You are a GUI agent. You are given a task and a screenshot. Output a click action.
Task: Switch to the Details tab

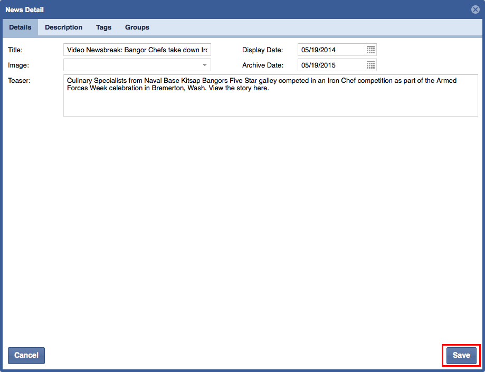pos(20,27)
